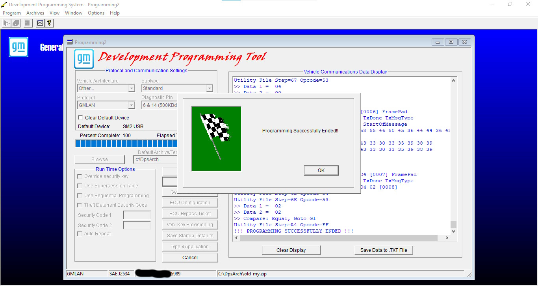Click the ECU Configuration button
The width and height of the screenshot is (538, 286).
190,203
